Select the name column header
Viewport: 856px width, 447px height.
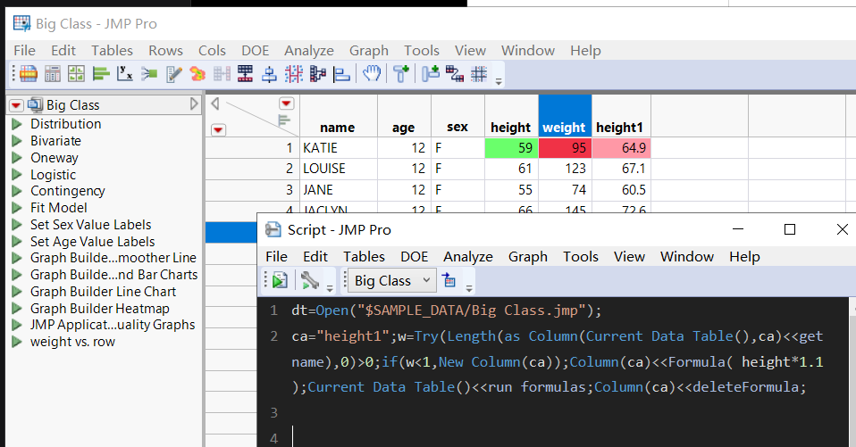(338, 116)
